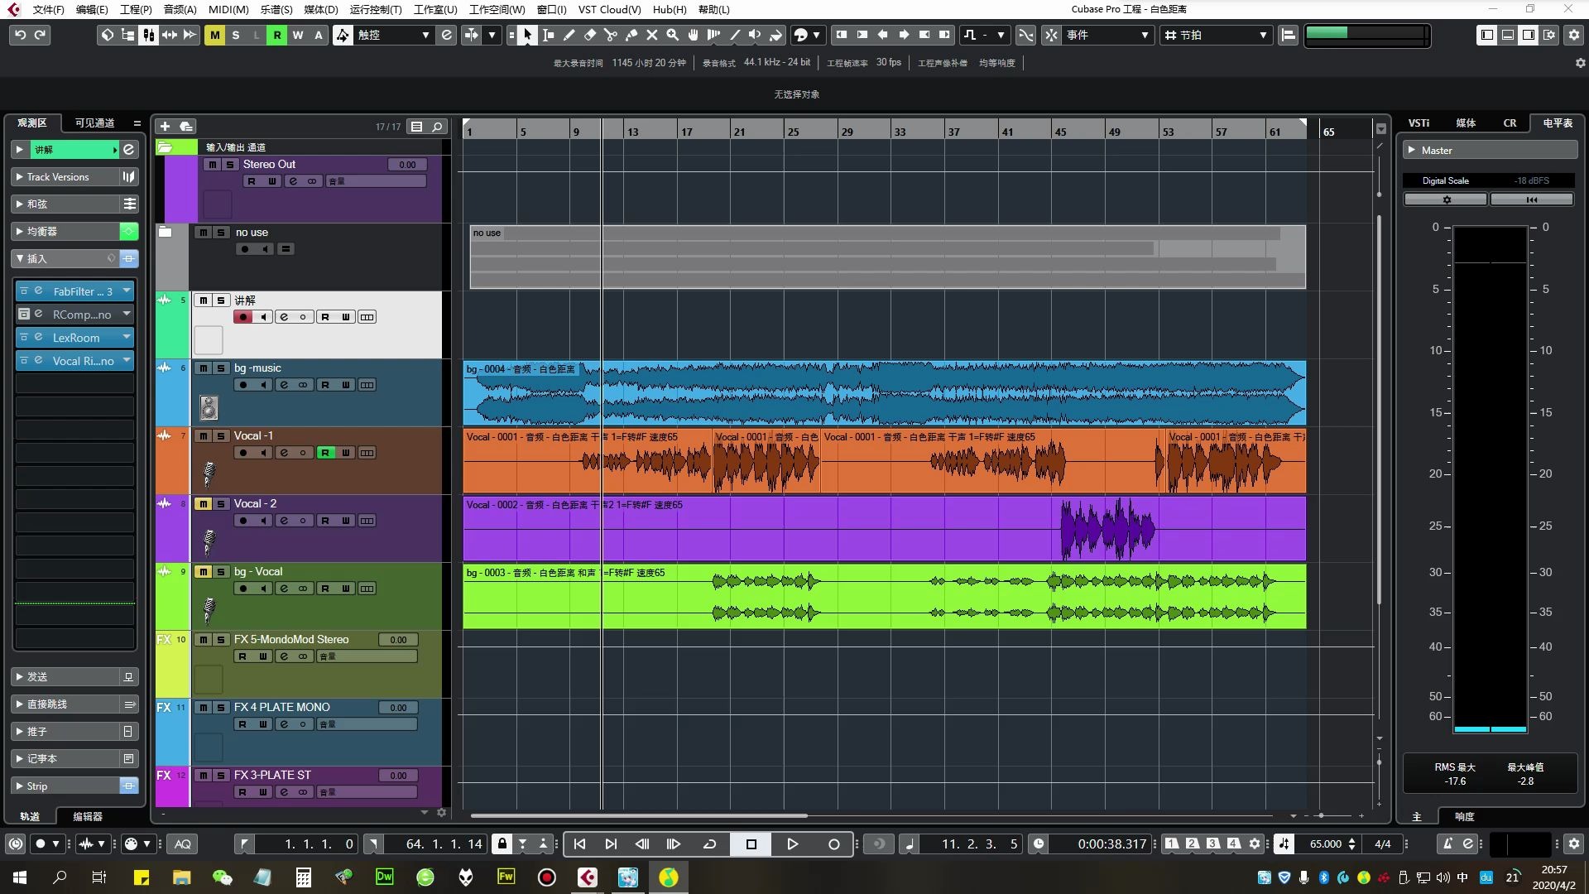Screen dimensions: 1589x894
Task: Enable record on the 讲解 track
Action: [243, 317]
